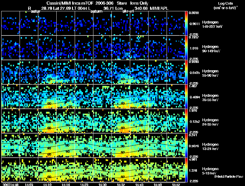The height and width of the screenshot is (186, 245).
Task: Select the 0.9390 colorbar value
Action: (194, 62)
